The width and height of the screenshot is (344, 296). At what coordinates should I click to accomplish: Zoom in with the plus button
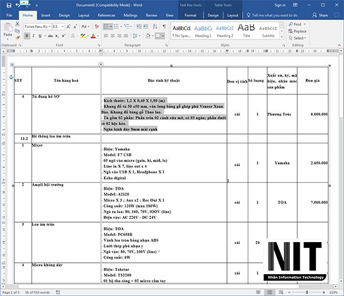click(324, 292)
